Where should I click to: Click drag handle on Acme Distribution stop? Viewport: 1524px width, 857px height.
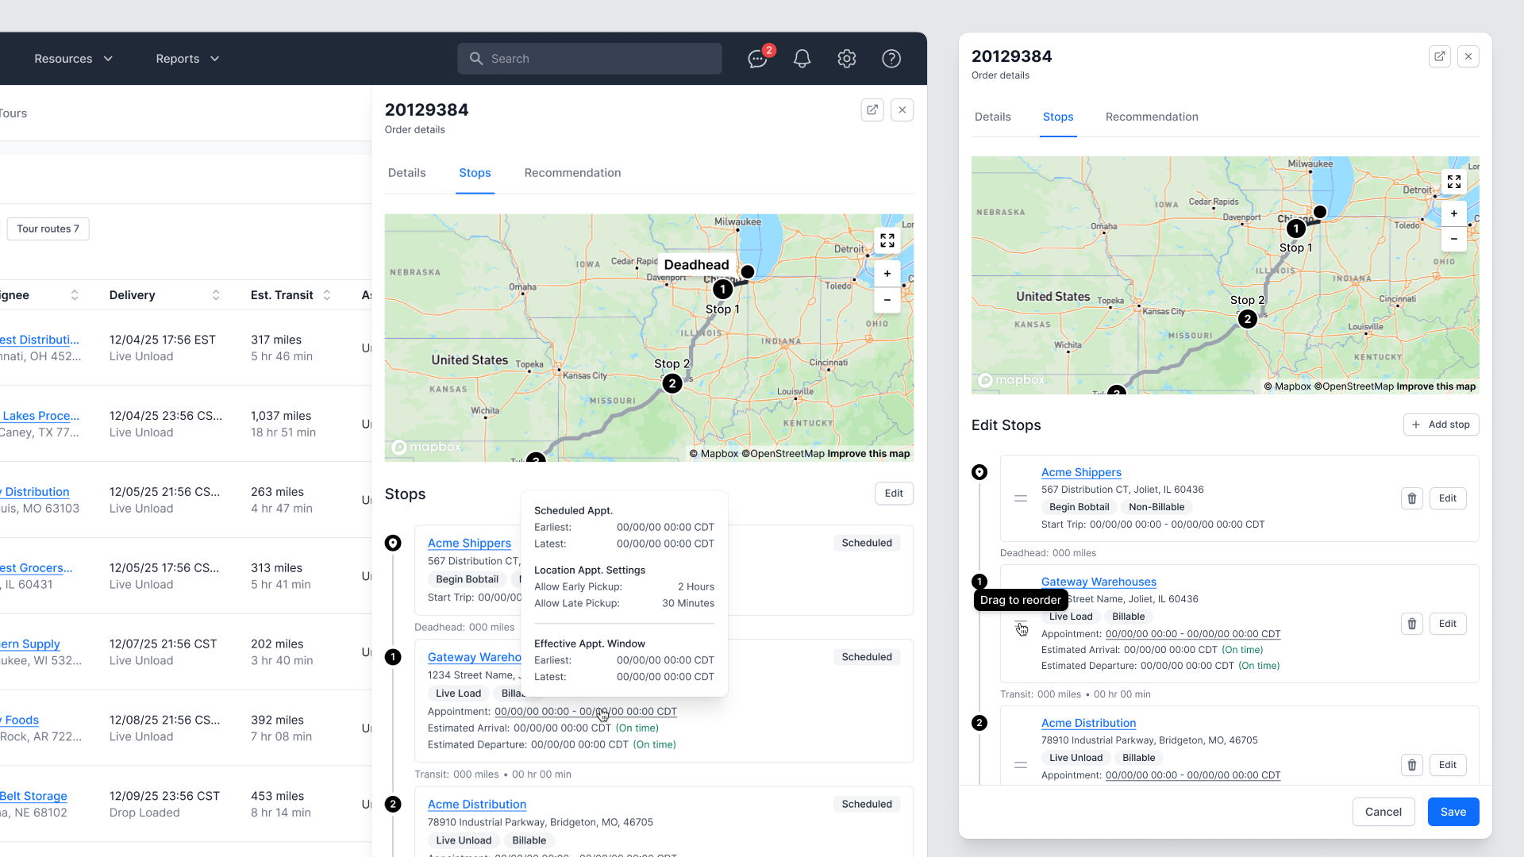(1021, 765)
